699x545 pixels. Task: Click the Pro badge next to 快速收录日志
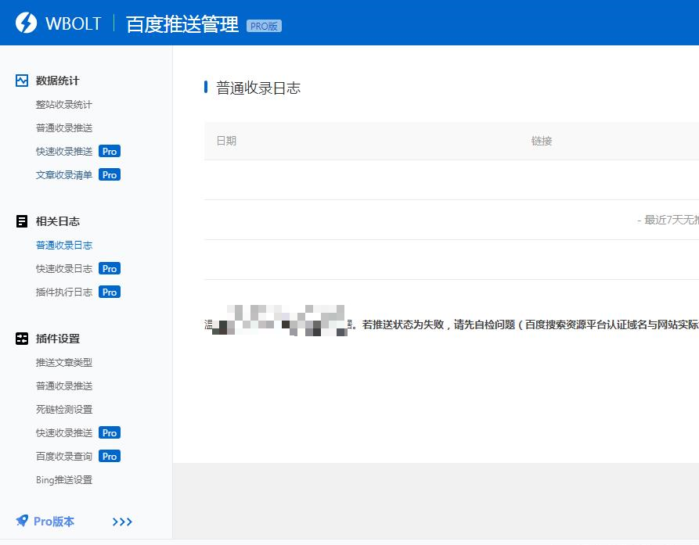[x=109, y=268]
